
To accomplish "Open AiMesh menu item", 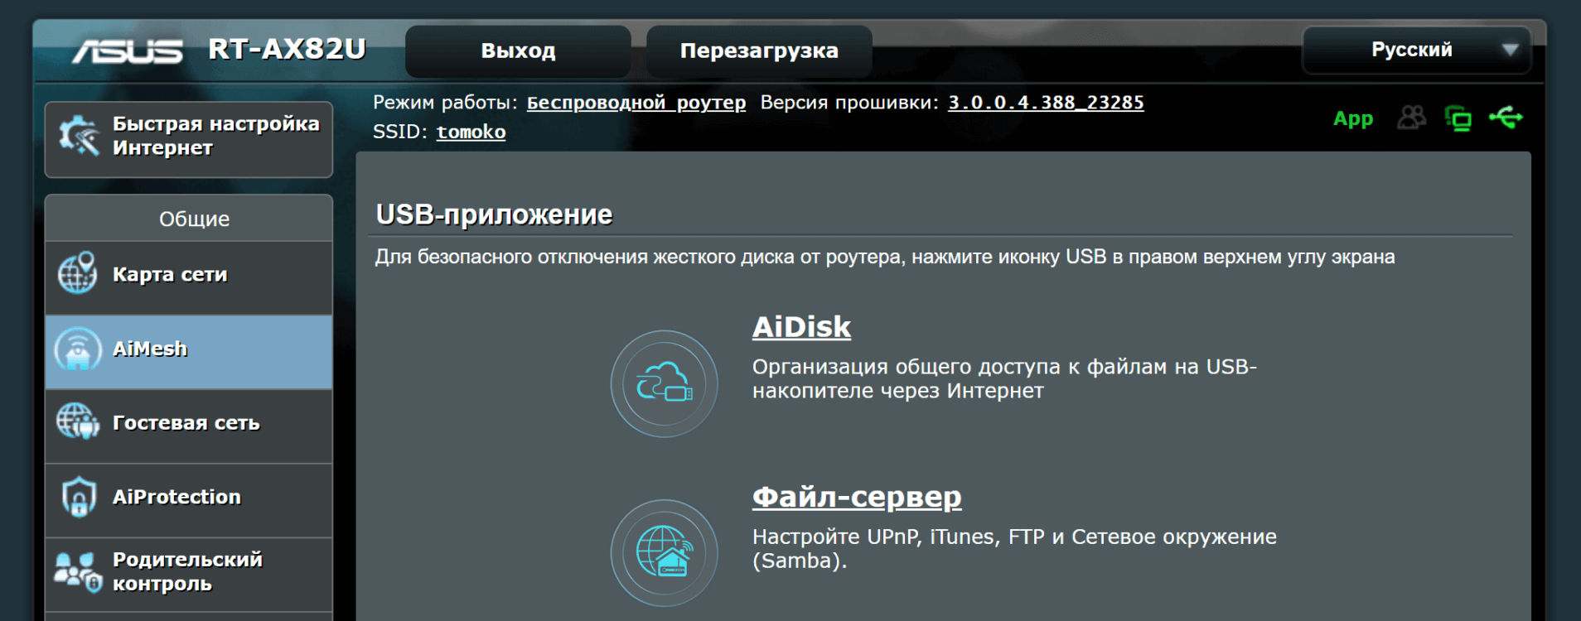I will (189, 349).
